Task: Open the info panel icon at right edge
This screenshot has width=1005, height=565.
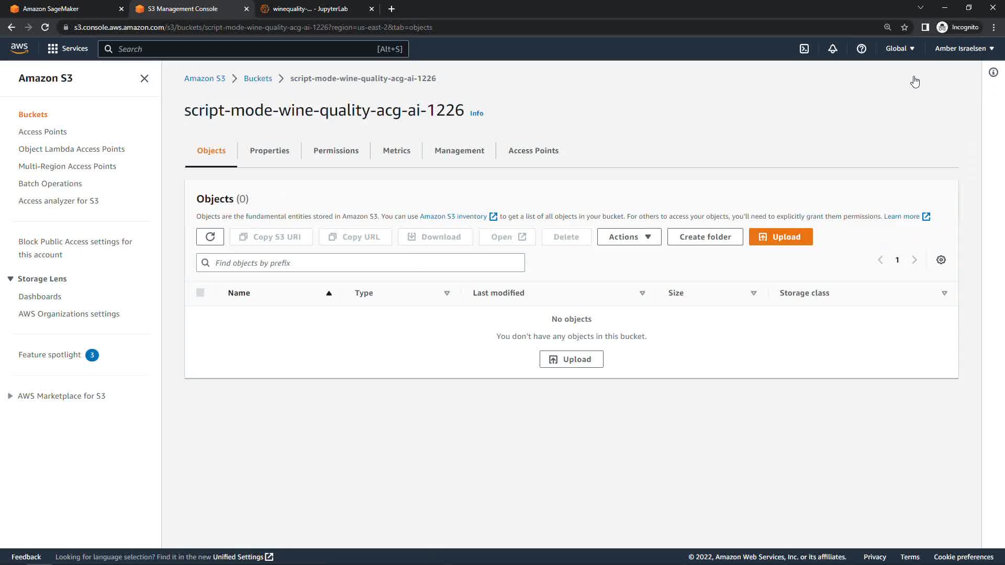Action: click(993, 73)
